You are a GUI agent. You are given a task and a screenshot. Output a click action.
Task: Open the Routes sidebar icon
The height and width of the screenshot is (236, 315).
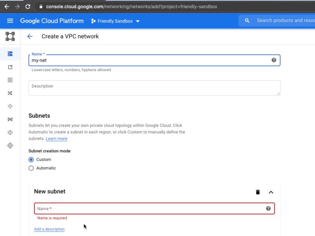[x=10, y=93]
